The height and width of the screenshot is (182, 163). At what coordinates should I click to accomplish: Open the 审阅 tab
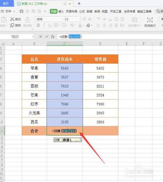coord(97,11)
